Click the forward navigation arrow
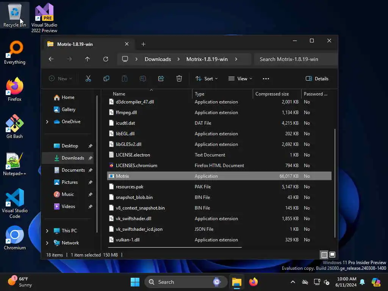This screenshot has height=291, width=388. pyautogui.click(x=69, y=59)
